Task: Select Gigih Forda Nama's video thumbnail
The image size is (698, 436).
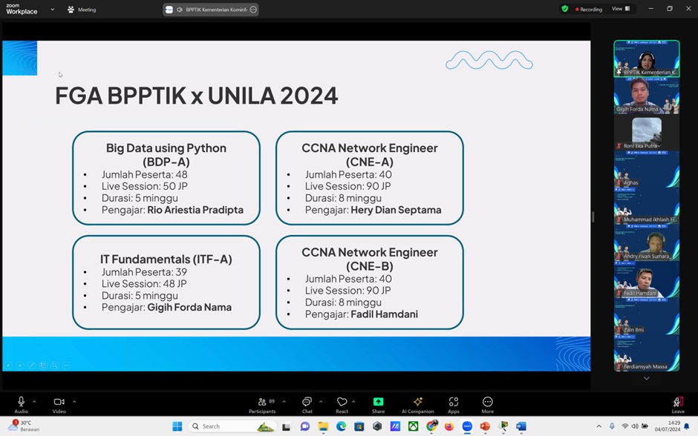Action: [646, 96]
